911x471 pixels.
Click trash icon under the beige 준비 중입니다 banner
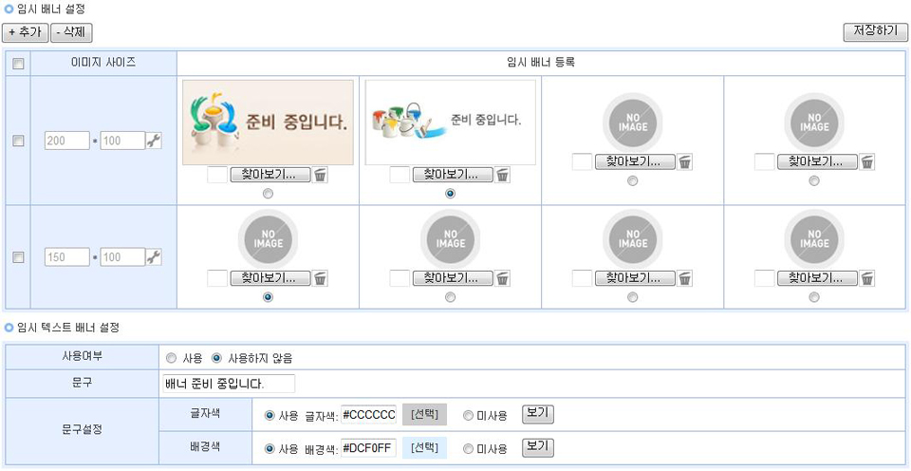(321, 175)
